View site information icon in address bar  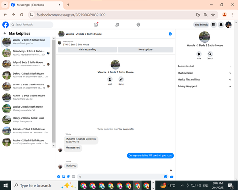coord(32,15)
